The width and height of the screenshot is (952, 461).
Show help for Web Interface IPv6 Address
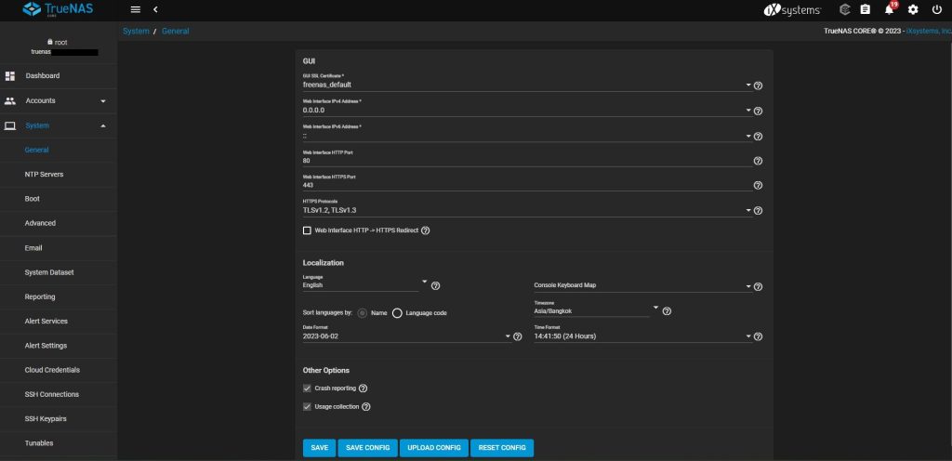(x=758, y=137)
